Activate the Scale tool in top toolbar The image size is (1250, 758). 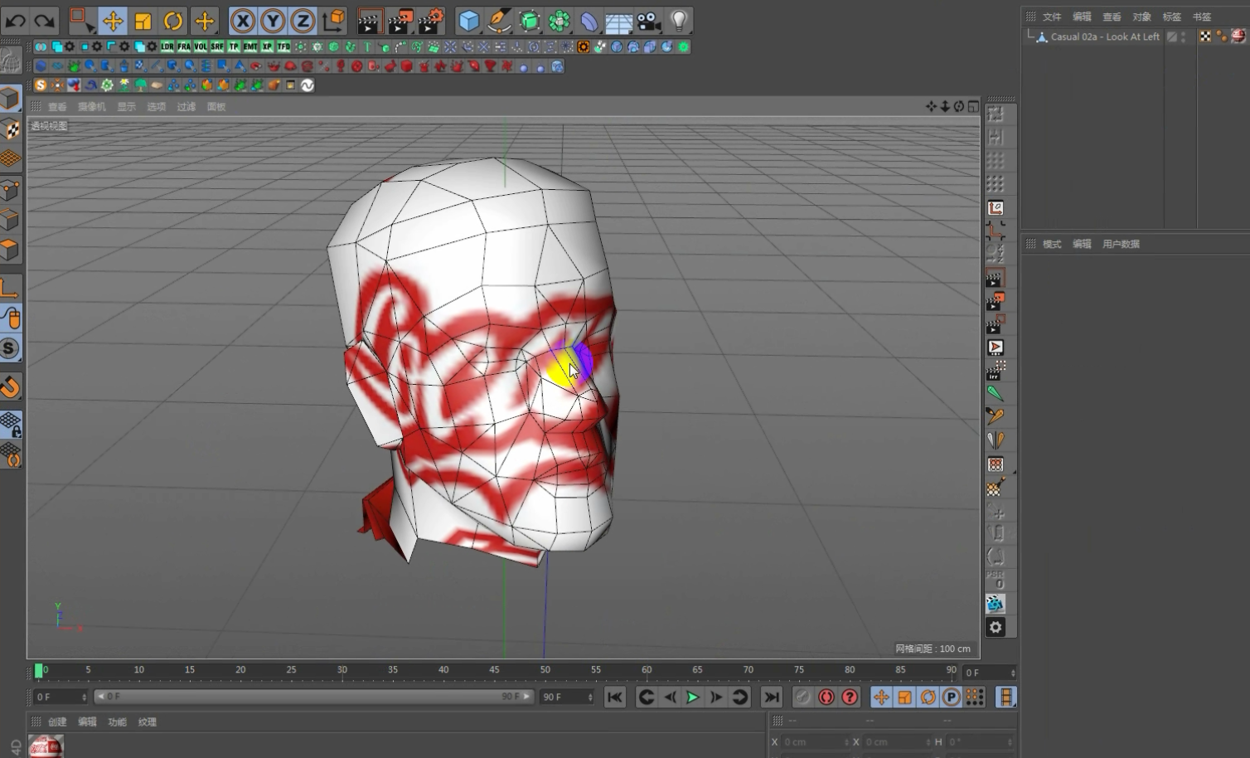point(143,21)
